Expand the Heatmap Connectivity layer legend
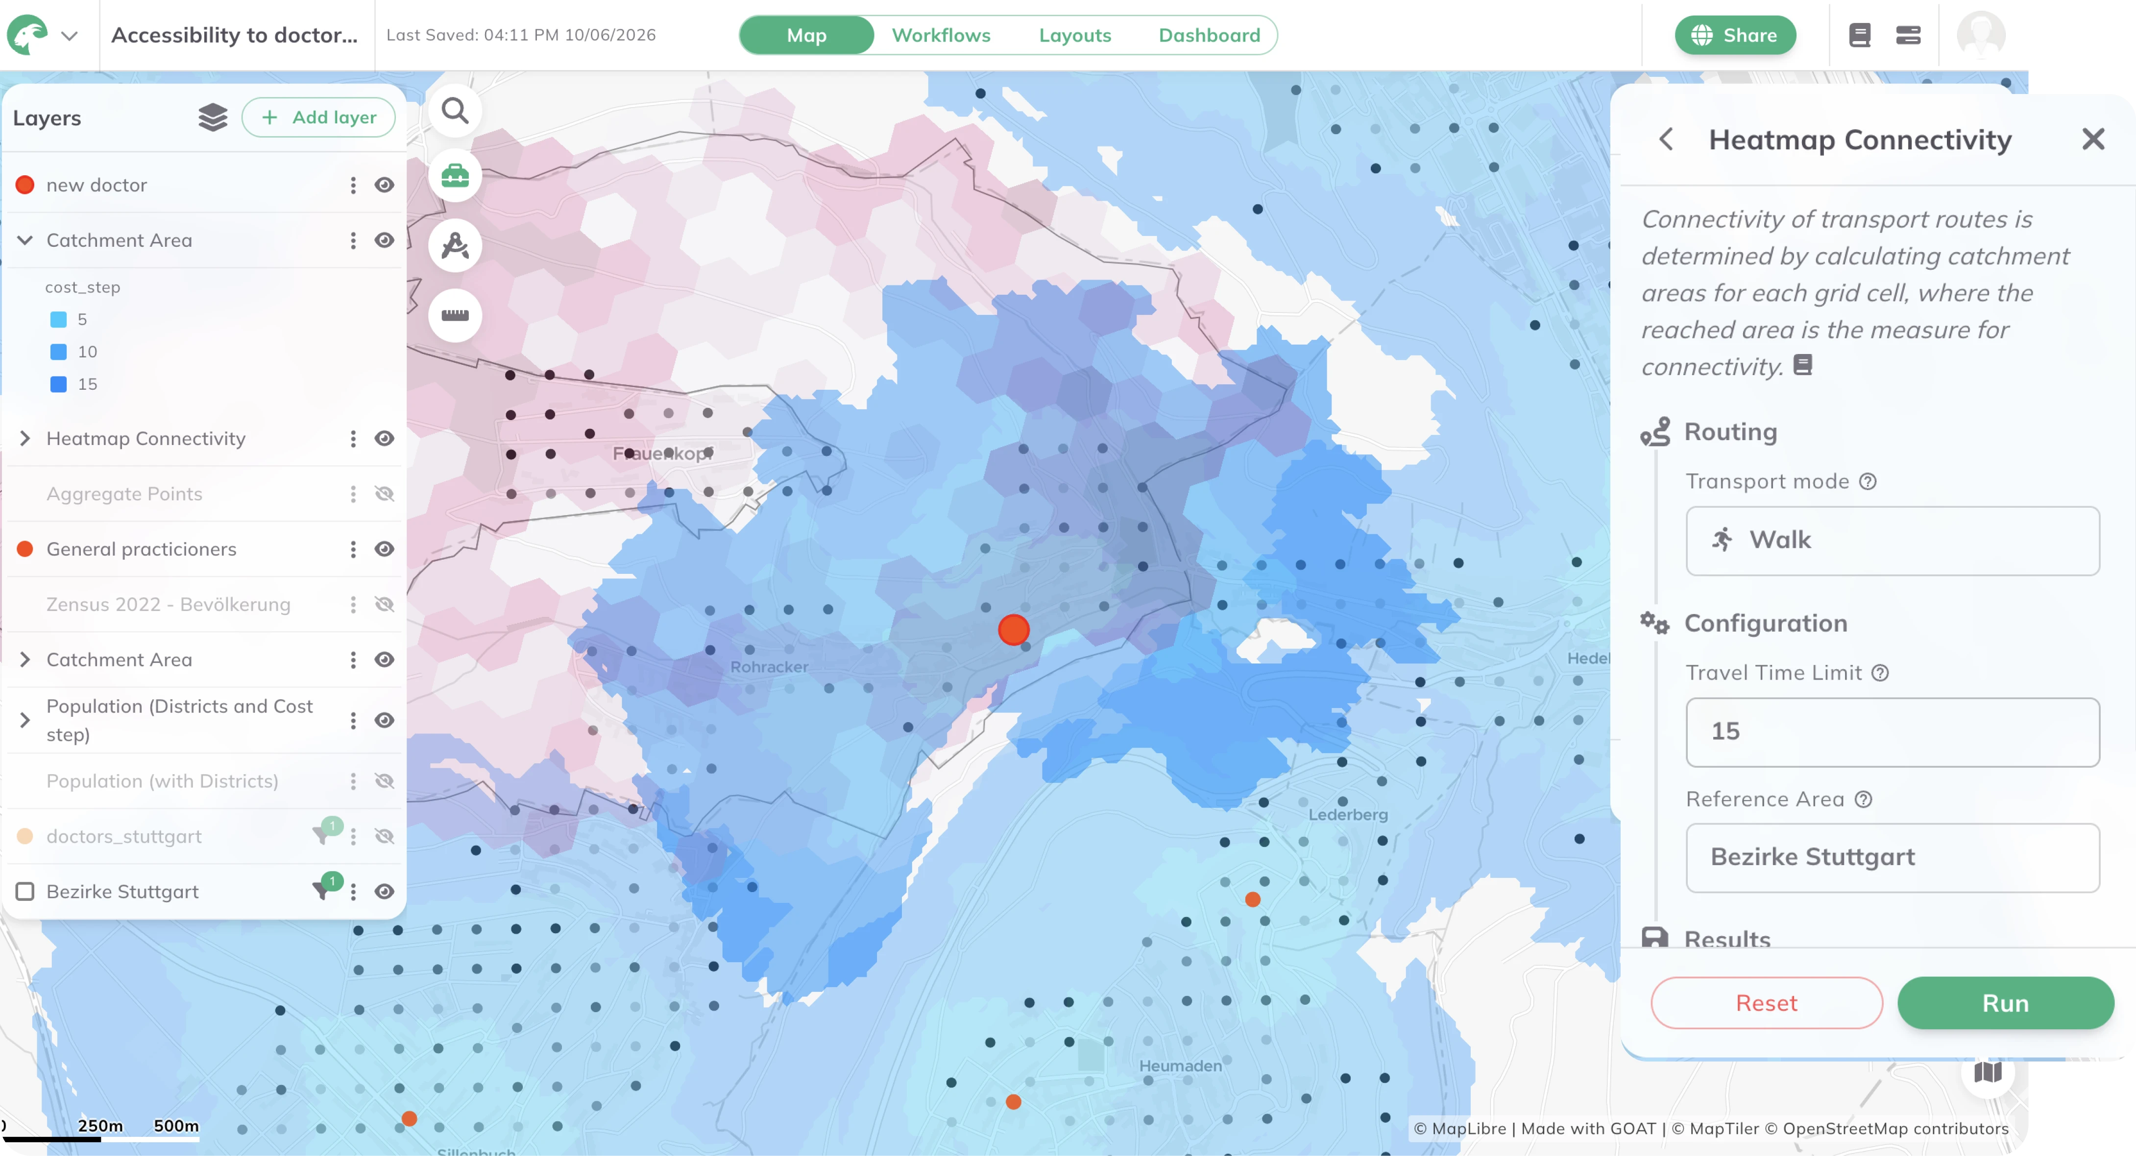The width and height of the screenshot is (2136, 1156). click(x=25, y=438)
